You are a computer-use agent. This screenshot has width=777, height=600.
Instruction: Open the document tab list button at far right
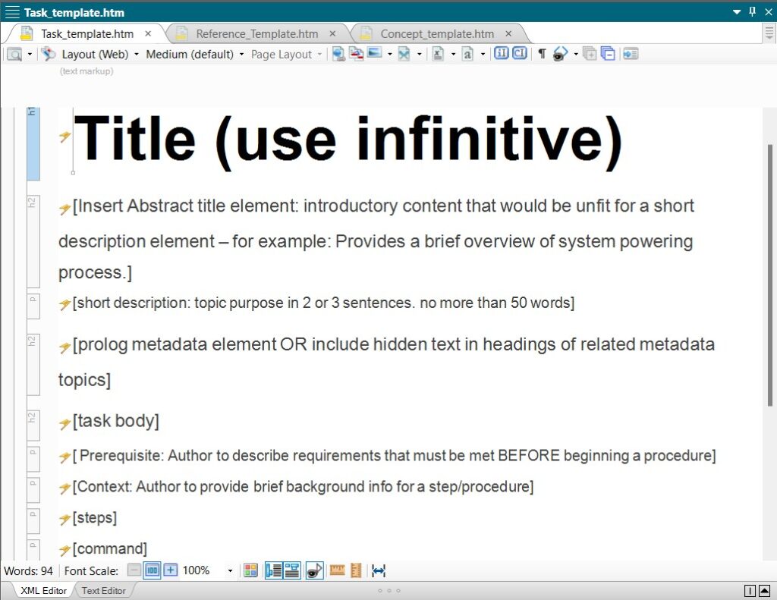pos(769,33)
